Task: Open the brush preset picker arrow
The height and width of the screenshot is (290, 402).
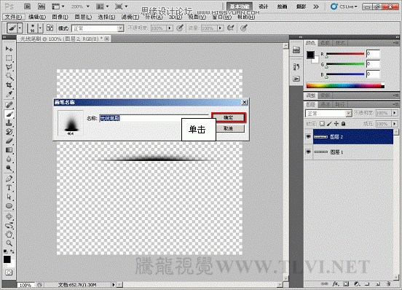Action: [40, 28]
